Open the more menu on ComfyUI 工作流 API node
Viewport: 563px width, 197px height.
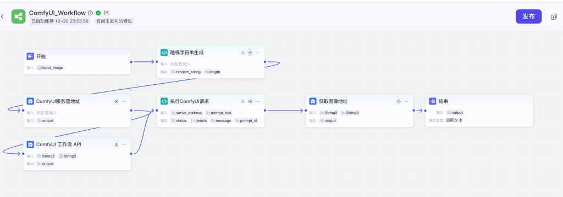[124, 145]
